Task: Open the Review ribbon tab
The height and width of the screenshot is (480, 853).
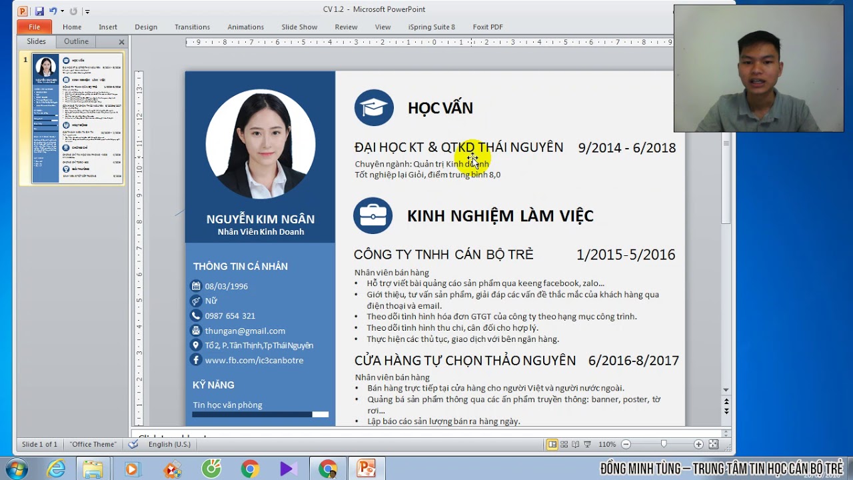Action: (x=346, y=27)
